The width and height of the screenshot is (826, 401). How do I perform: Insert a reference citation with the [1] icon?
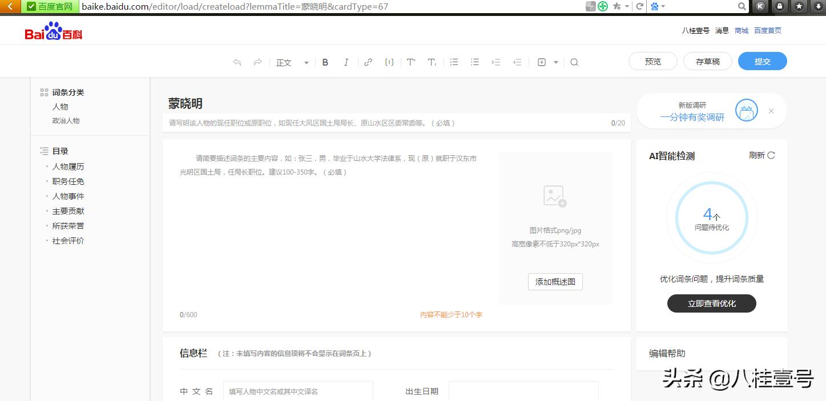389,62
